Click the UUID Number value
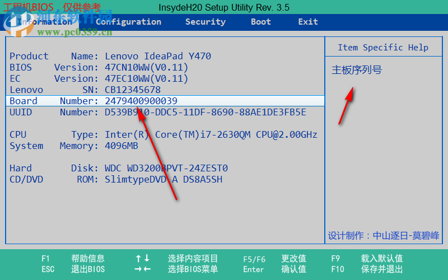This screenshot has height=280, width=448. click(205, 112)
